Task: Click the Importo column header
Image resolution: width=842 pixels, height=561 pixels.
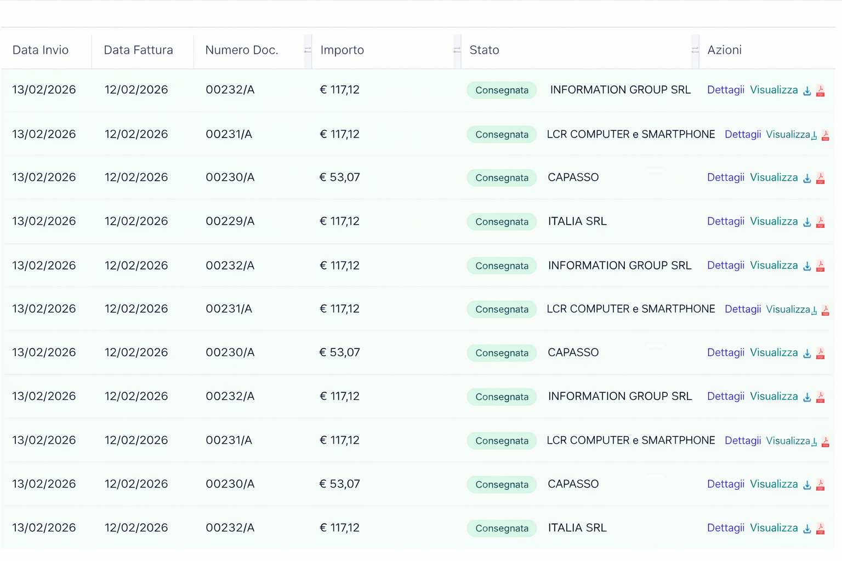Action: tap(342, 50)
